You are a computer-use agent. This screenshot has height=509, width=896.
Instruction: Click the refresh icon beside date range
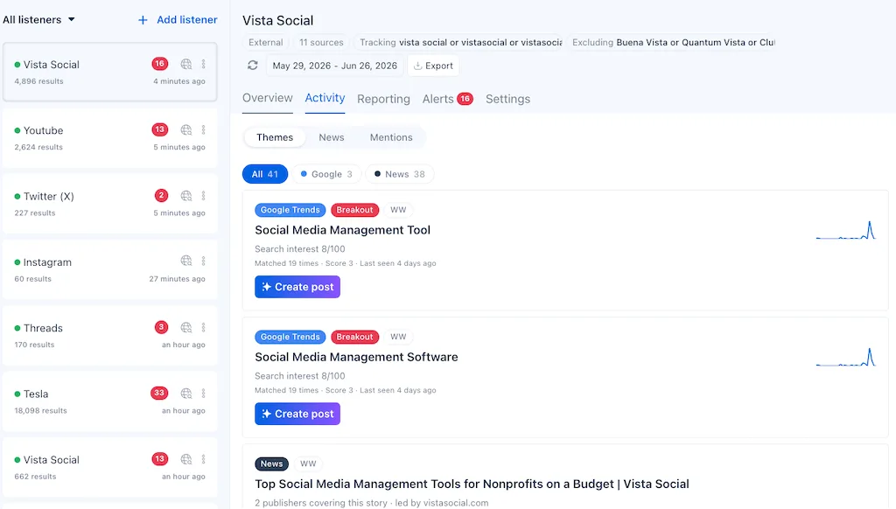pos(253,65)
